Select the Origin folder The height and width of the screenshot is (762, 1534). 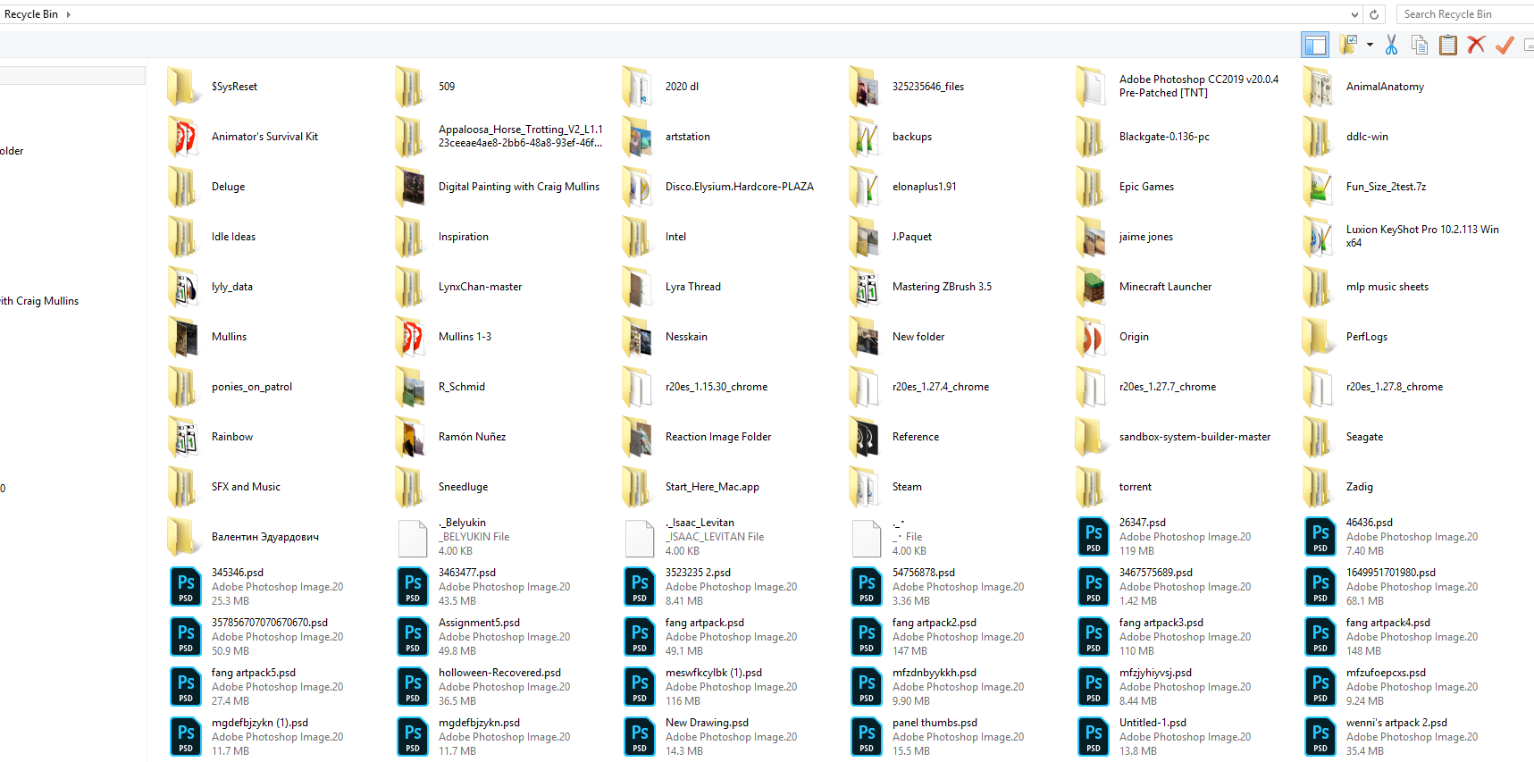point(1133,337)
